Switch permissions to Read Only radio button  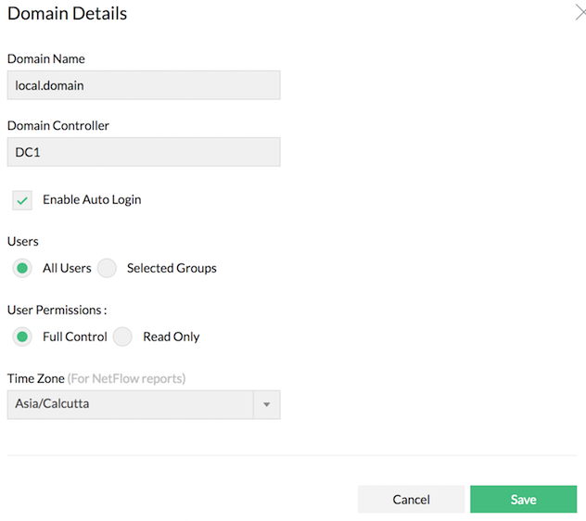123,337
